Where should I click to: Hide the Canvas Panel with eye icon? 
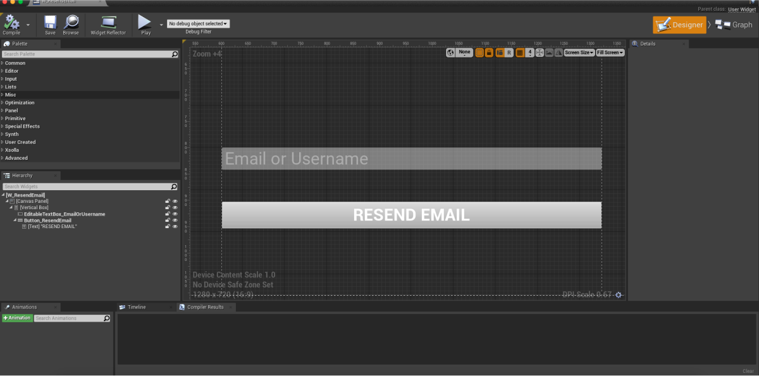(x=175, y=202)
